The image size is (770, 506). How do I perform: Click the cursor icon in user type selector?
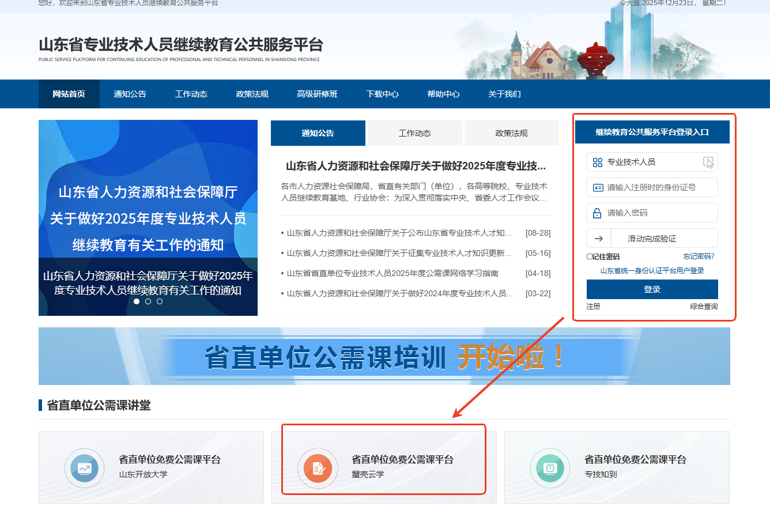pos(708,163)
